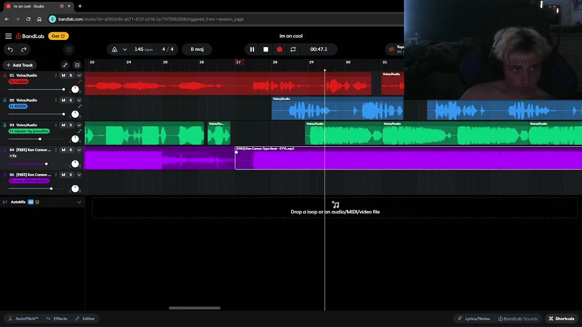Click the blue automation icon on track 02
Screen dimensions: 582x327
click(80, 106)
